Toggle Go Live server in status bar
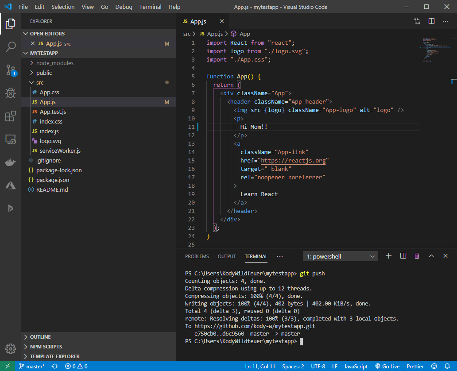Image resolution: width=457 pixels, height=371 pixels. 387,366
